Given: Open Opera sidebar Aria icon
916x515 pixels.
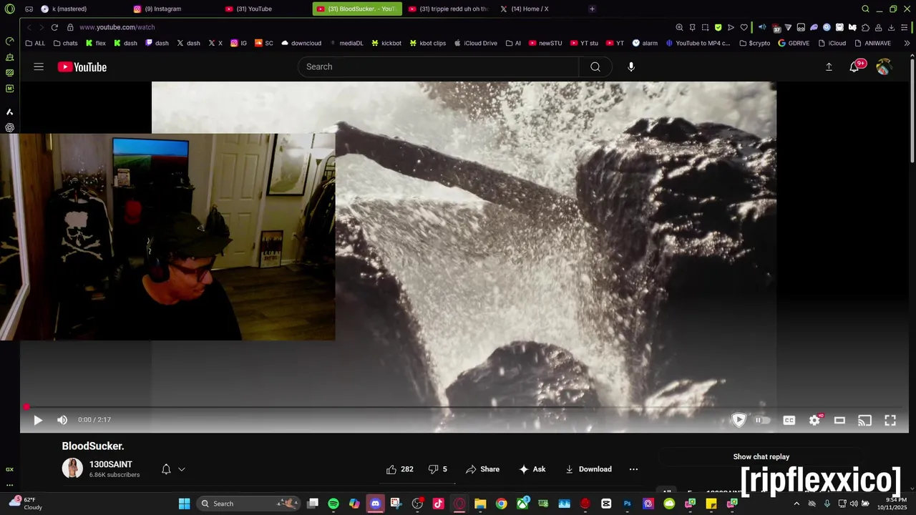Looking at the screenshot, I should click(9, 112).
